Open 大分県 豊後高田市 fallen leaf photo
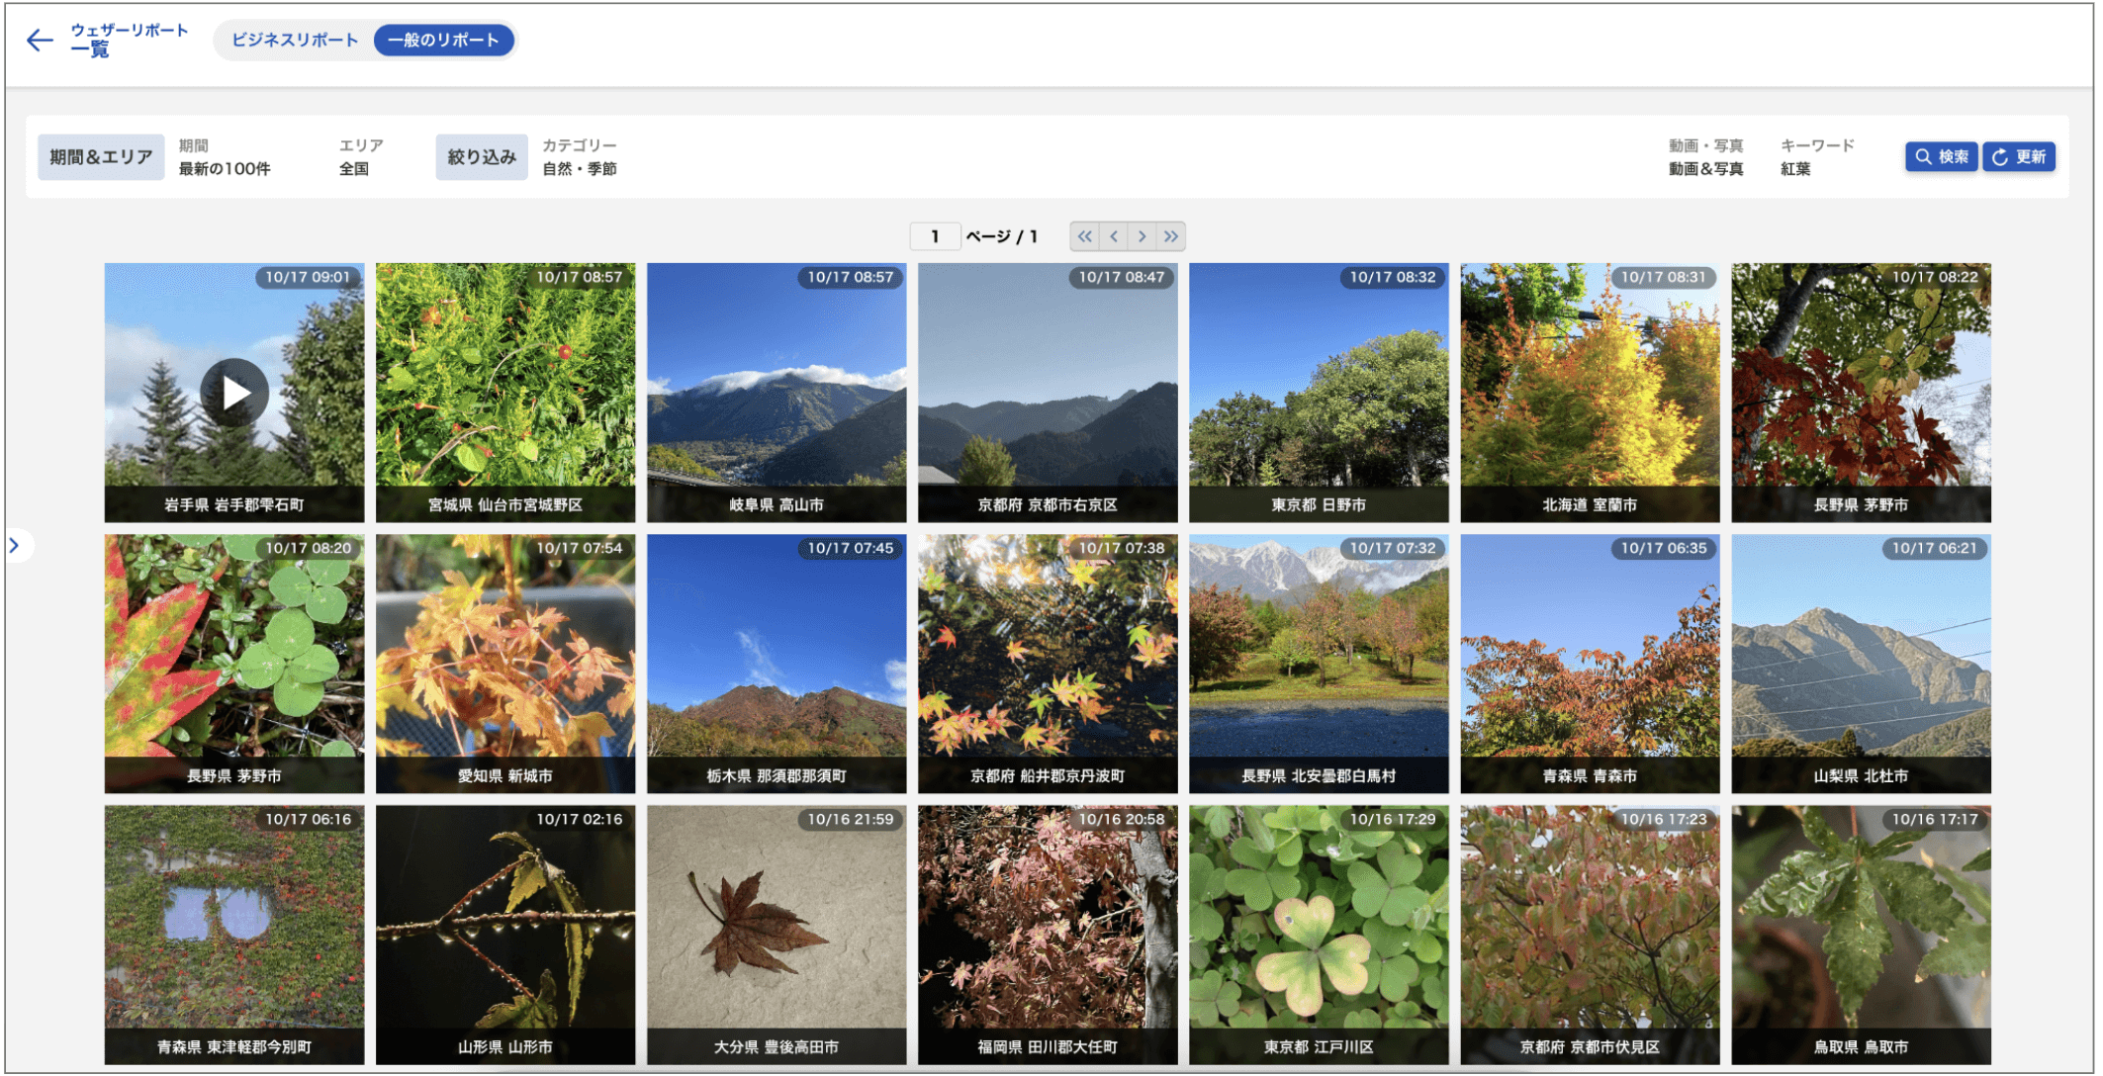 pos(776,934)
